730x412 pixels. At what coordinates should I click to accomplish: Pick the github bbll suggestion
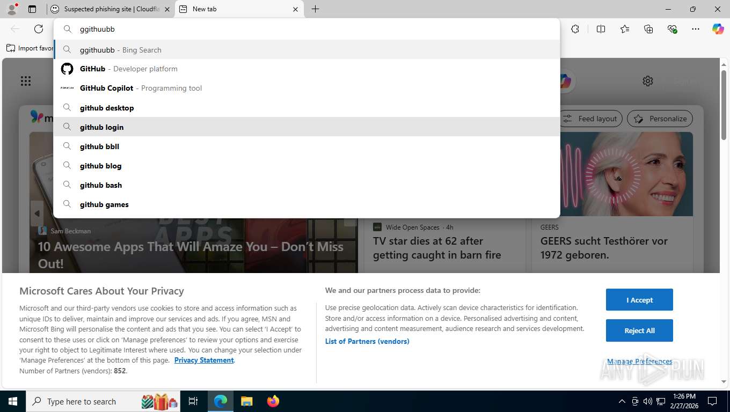(306, 146)
